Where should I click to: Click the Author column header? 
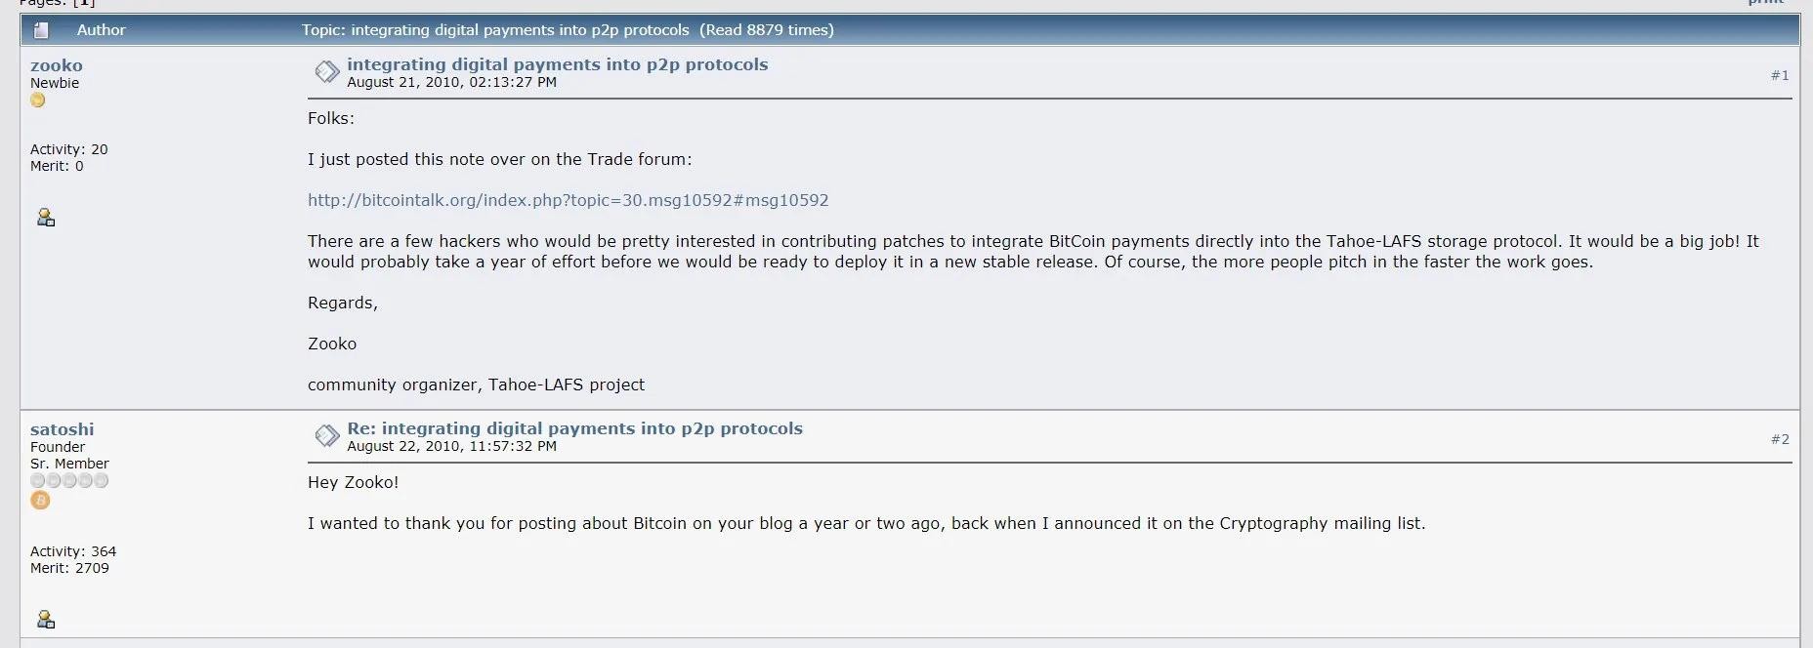101,30
